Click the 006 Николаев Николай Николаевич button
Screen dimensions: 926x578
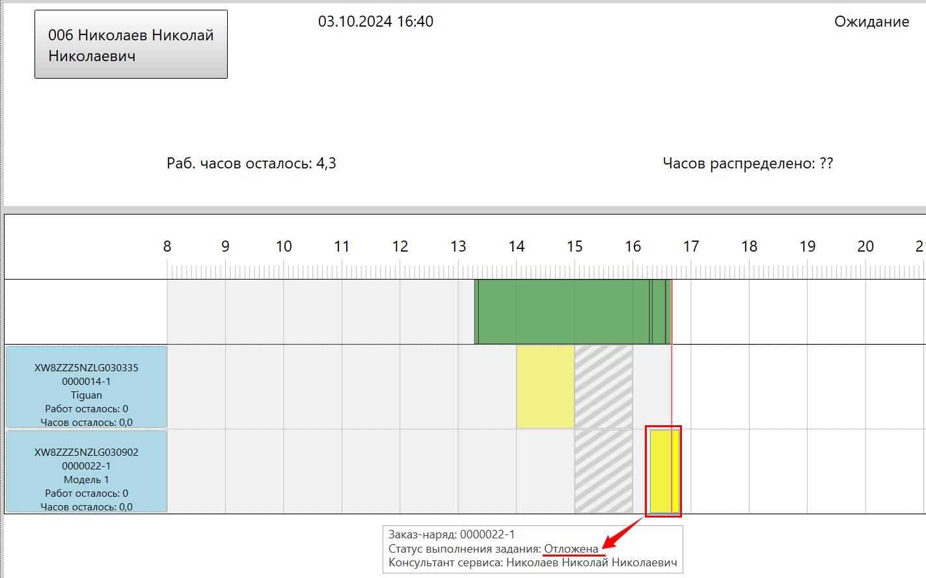[x=131, y=44]
